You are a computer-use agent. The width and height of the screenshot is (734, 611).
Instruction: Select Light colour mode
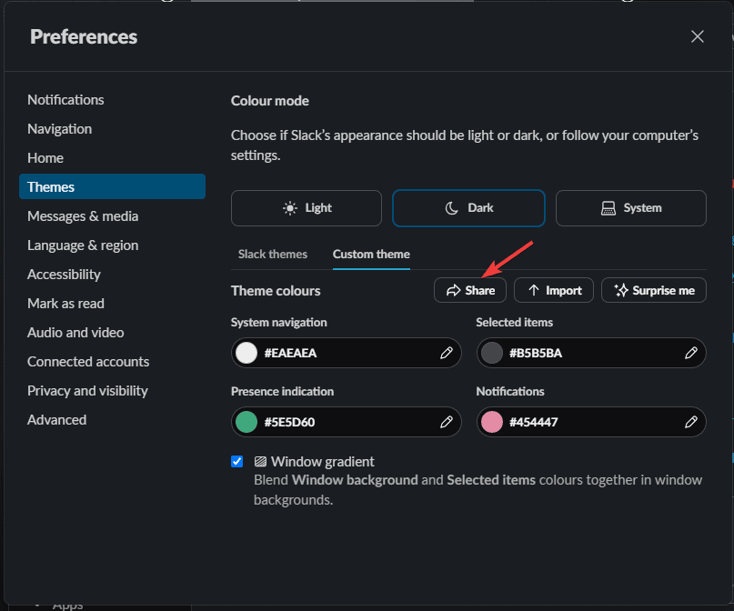[306, 208]
